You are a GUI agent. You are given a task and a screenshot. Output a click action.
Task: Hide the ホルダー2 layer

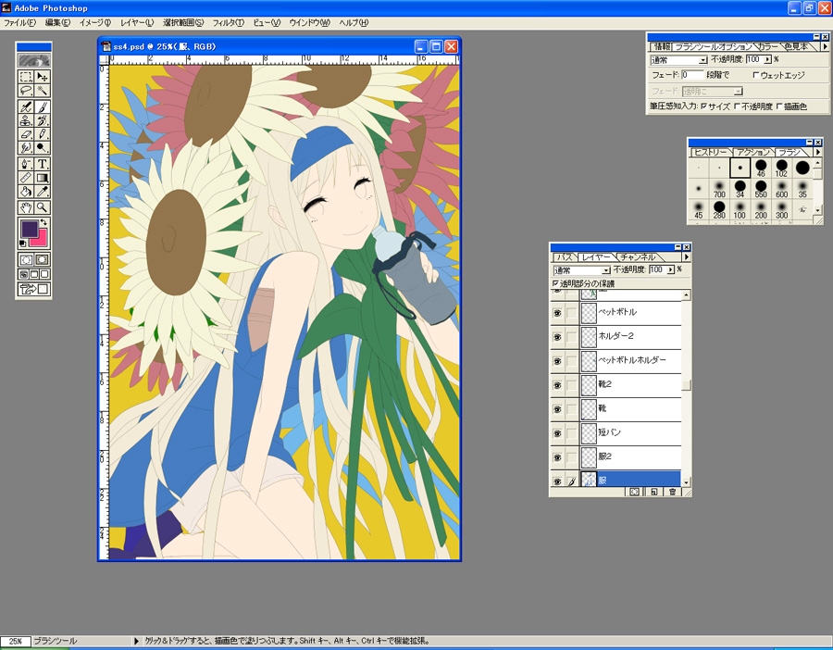[557, 336]
